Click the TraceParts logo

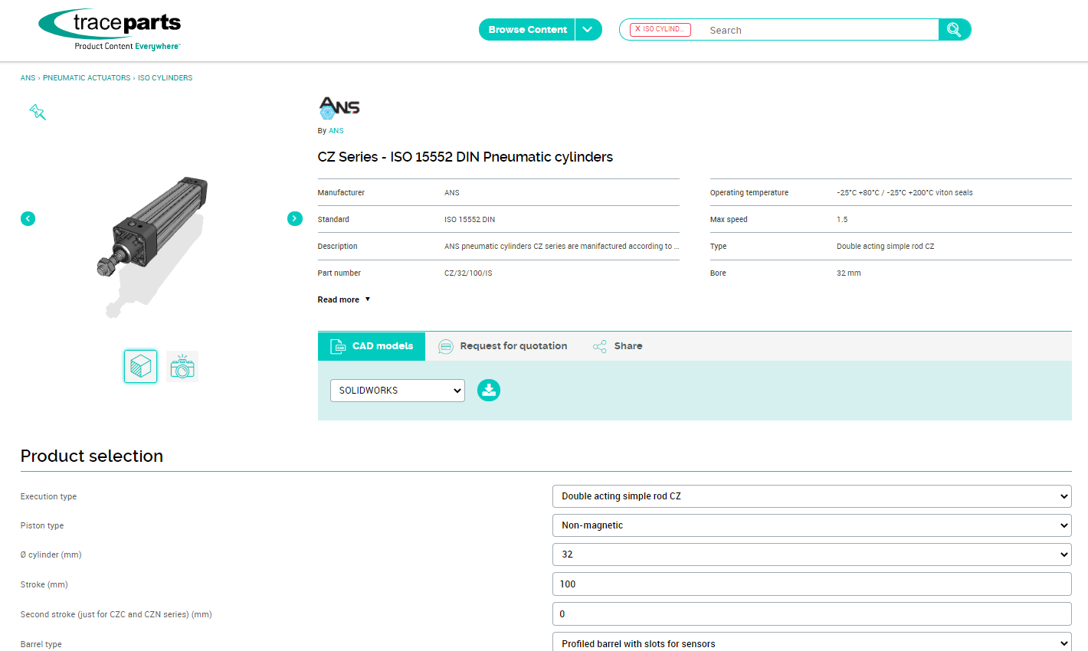[110, 30]
